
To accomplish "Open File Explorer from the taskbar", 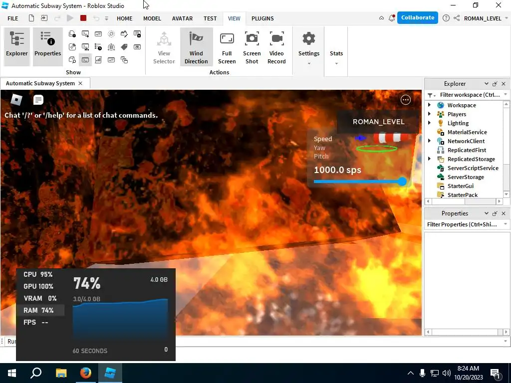I will pyautogui.click(x=61, y=373).
